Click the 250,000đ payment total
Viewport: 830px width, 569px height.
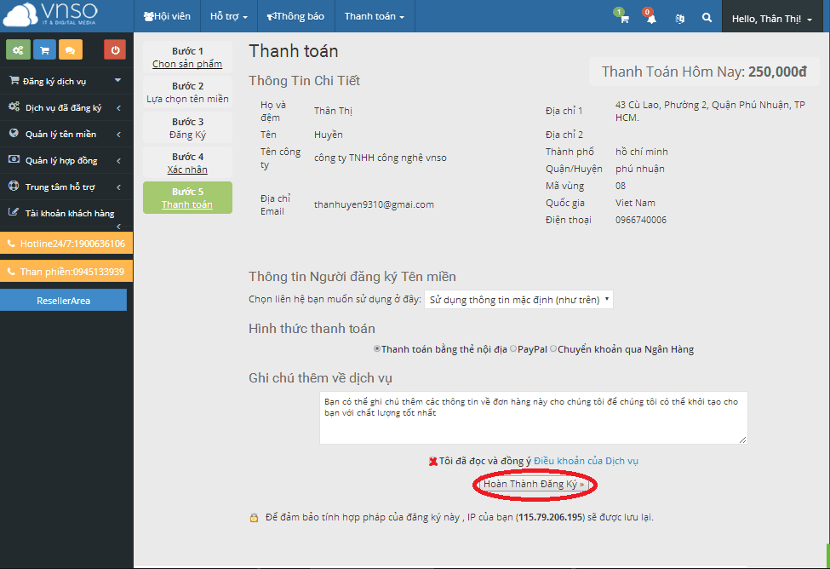click(x=777, y=72)
